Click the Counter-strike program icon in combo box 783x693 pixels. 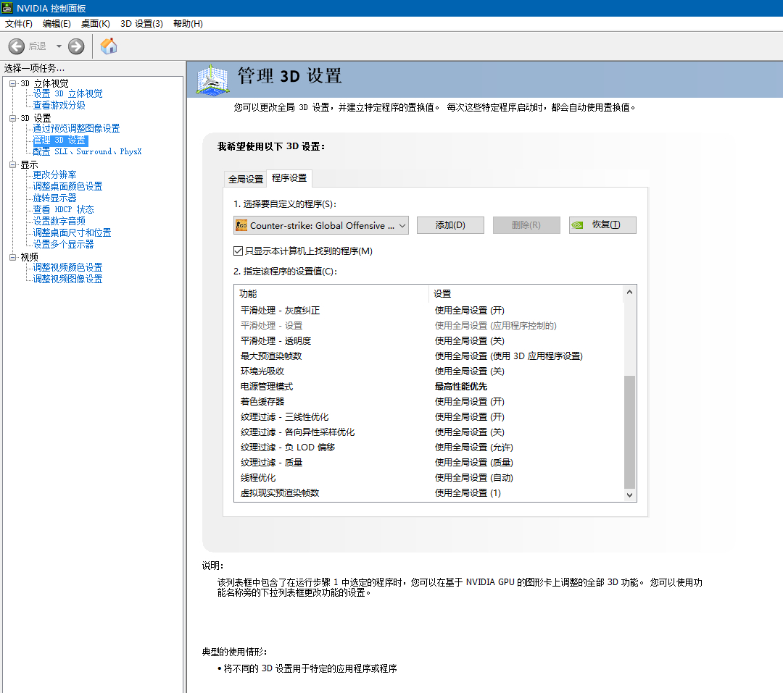[x=241, y=225]
